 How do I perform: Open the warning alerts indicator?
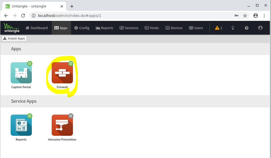pos(219,28)
